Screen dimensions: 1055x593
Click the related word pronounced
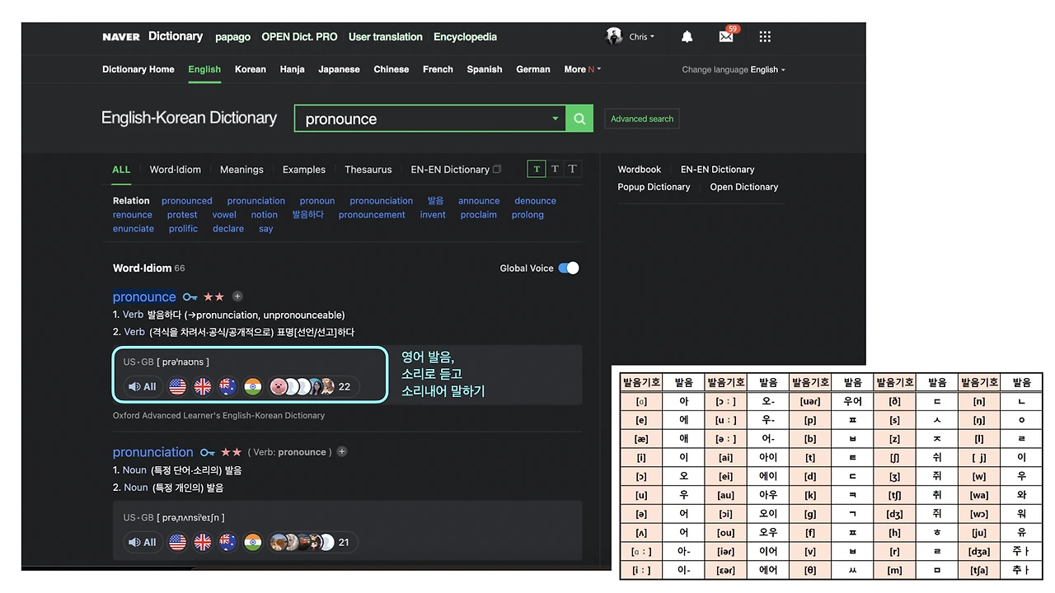(x=187, y=201)
